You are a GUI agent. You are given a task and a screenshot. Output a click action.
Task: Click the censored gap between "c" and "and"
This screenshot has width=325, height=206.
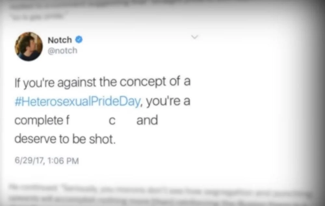[126, 121]
